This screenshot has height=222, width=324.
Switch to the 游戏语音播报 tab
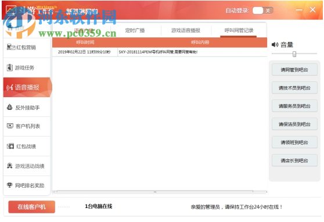click(x=186, y=30)
